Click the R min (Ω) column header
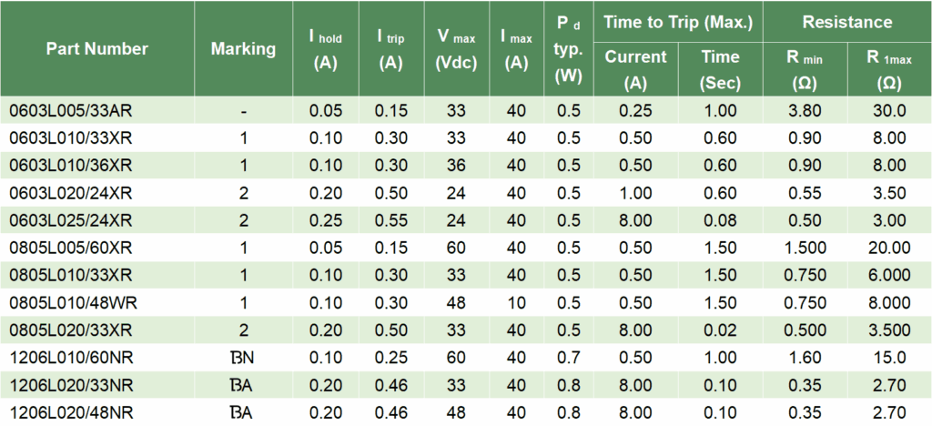 [804, 69]
